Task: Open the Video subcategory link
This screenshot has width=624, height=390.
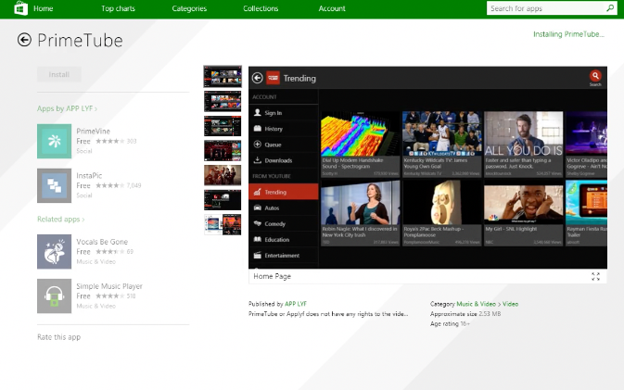Action: (510, 304)
